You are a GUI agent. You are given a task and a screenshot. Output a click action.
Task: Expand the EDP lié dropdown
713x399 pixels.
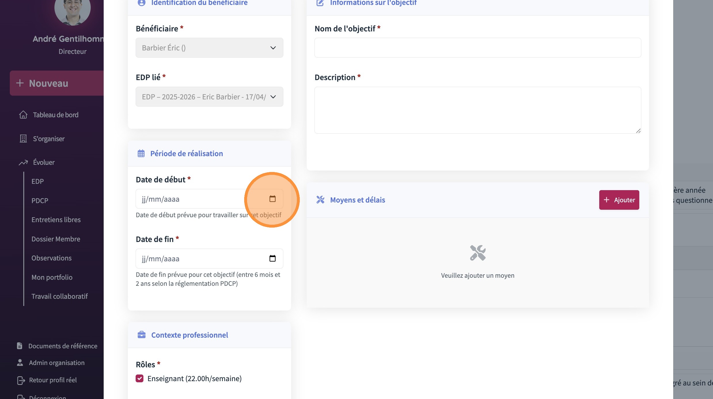coord(209,97)
